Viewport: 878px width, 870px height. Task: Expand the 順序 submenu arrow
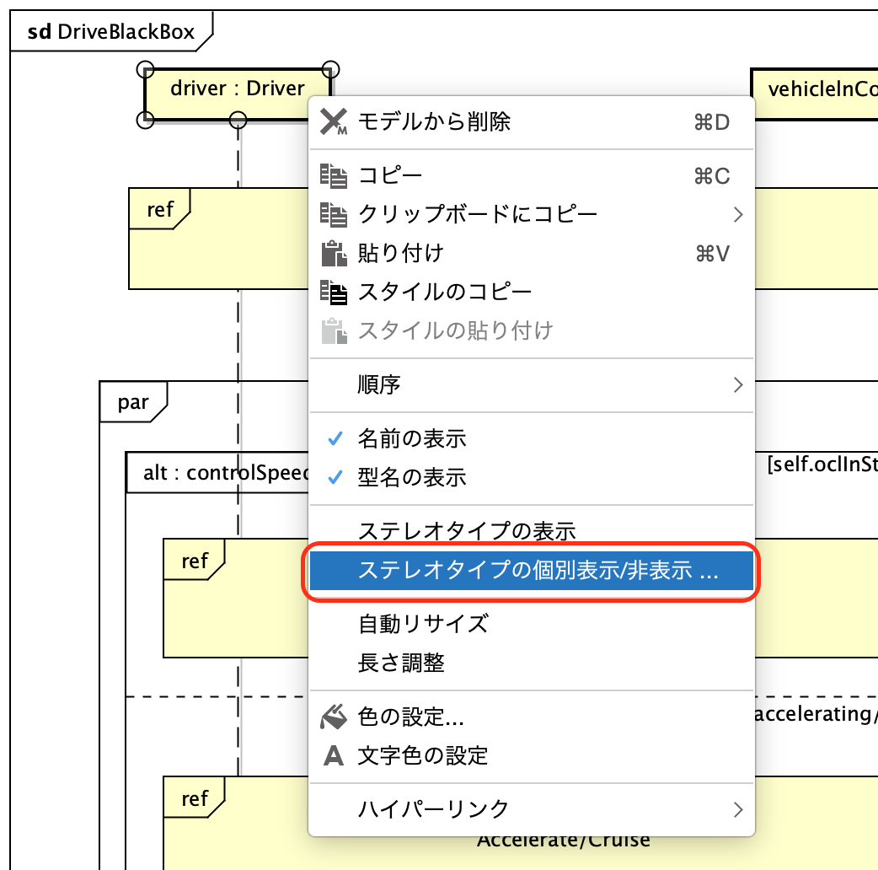pos(738,385)
